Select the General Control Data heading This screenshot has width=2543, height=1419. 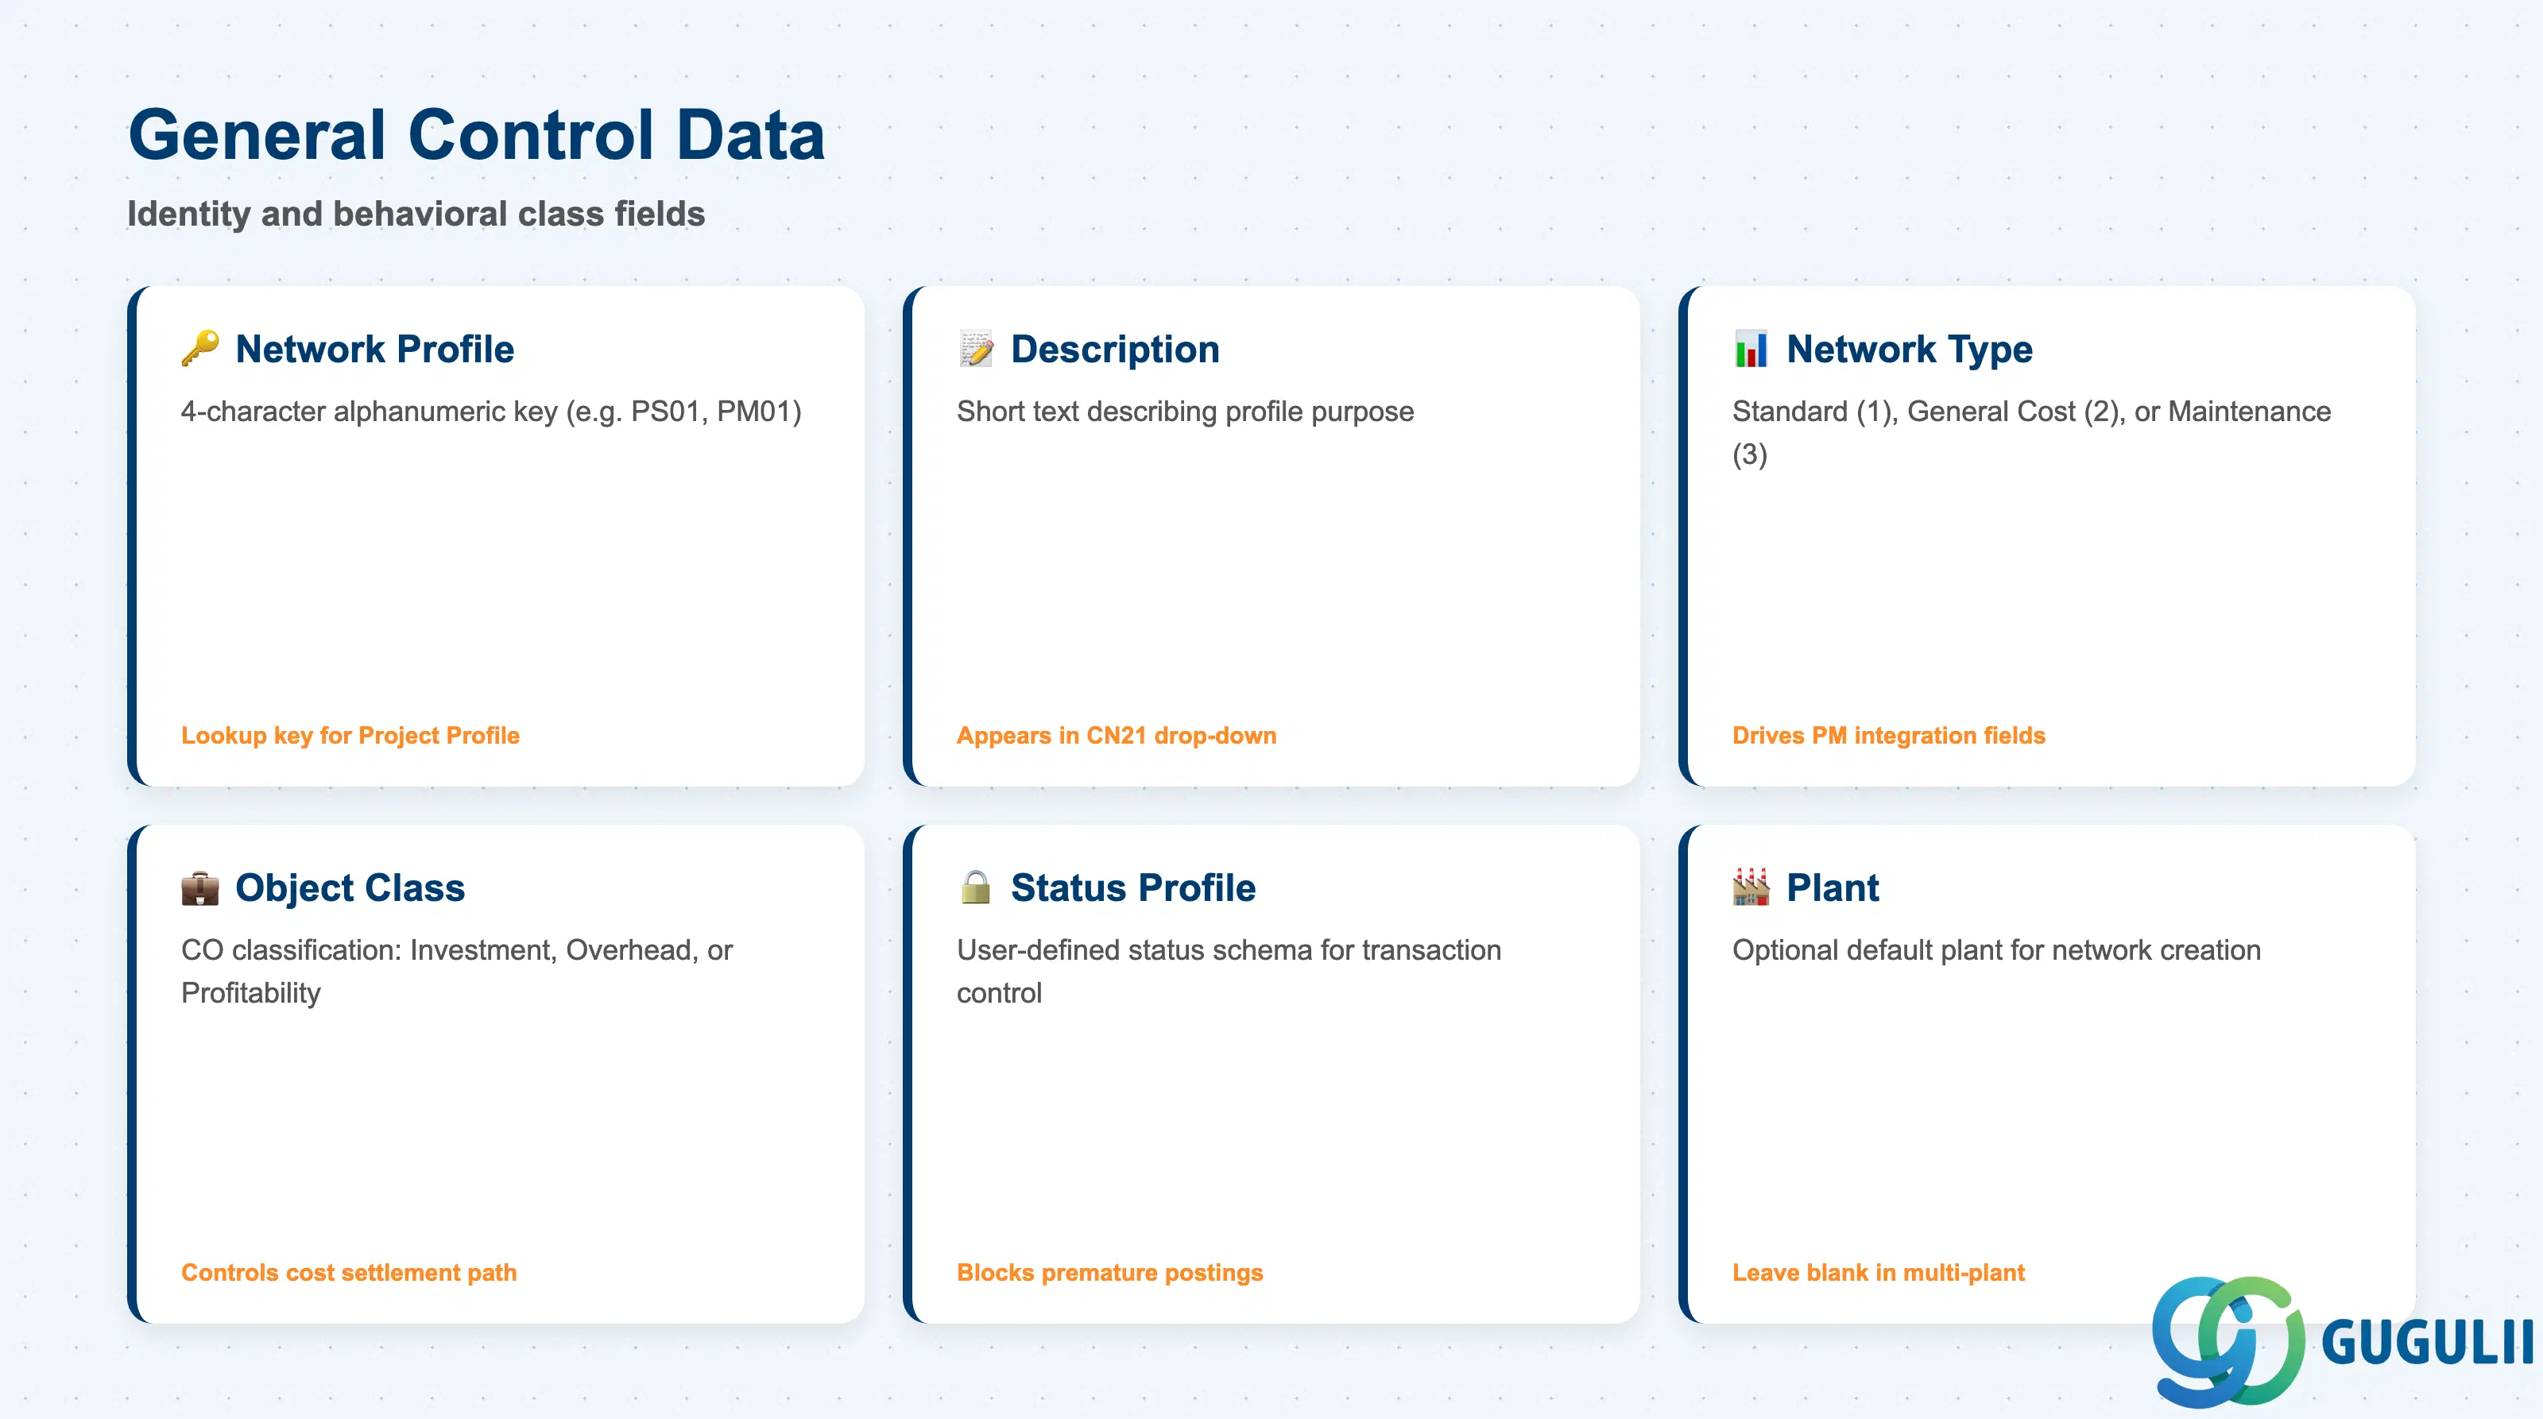tap(476, 134)
